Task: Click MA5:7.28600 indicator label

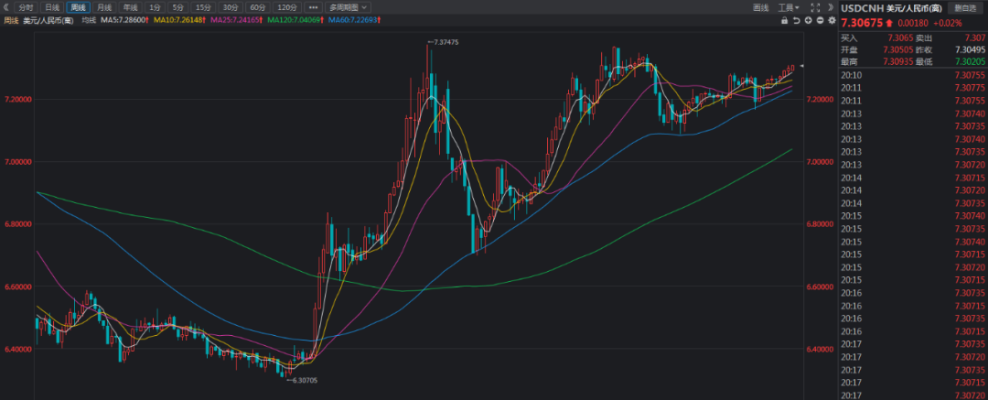Action: 124,20
